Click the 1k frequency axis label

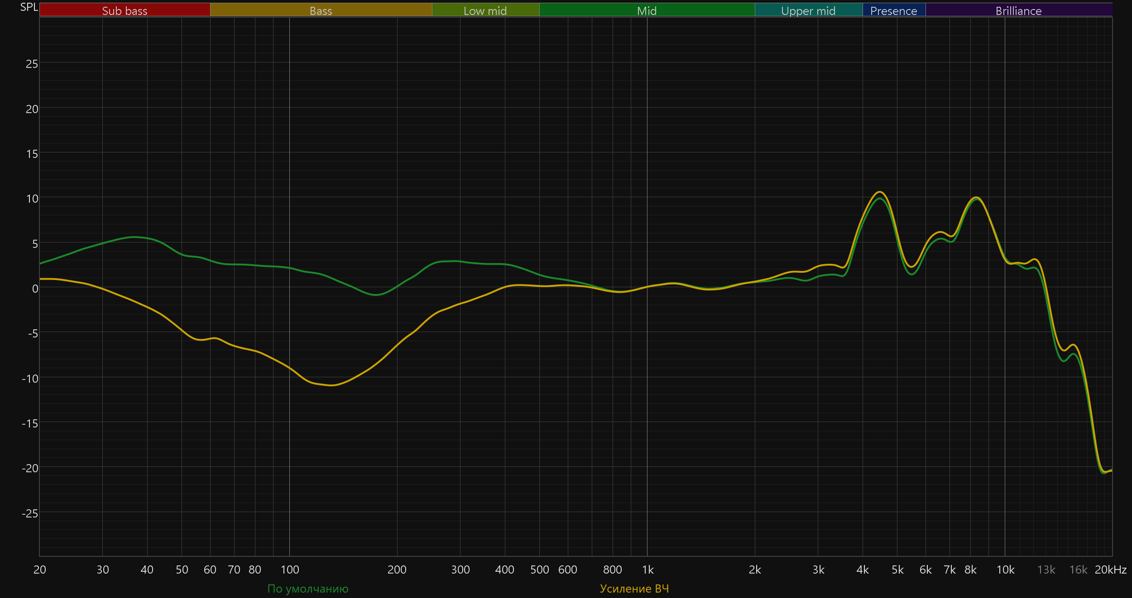click(648, 570)
